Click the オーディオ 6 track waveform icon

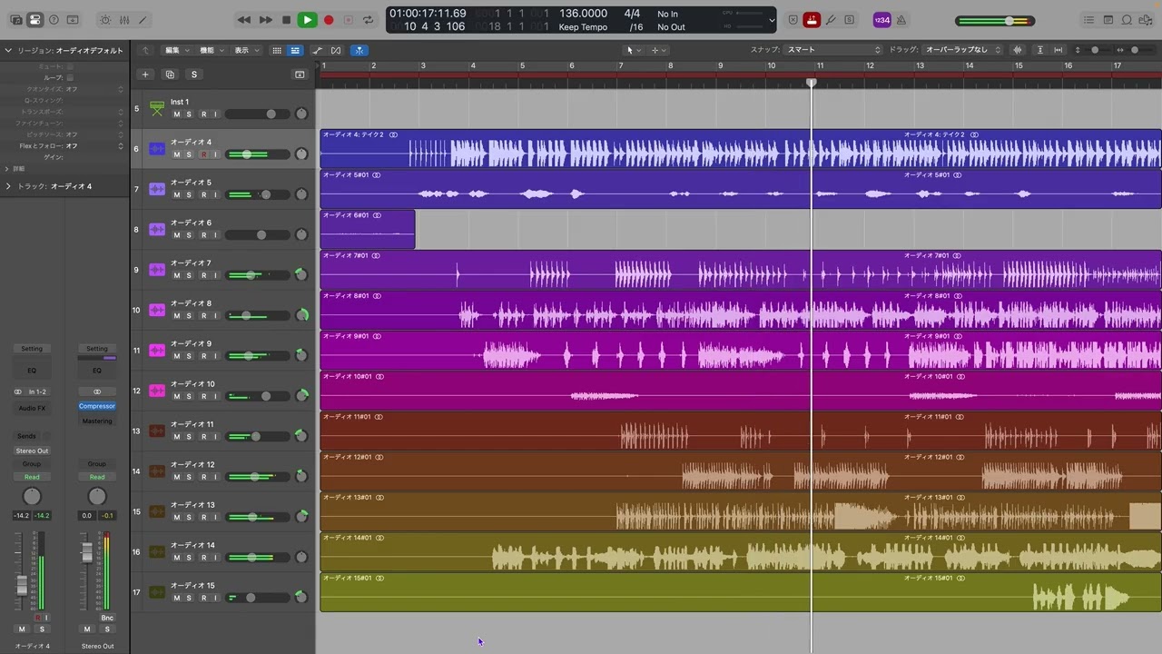point(157,229)
